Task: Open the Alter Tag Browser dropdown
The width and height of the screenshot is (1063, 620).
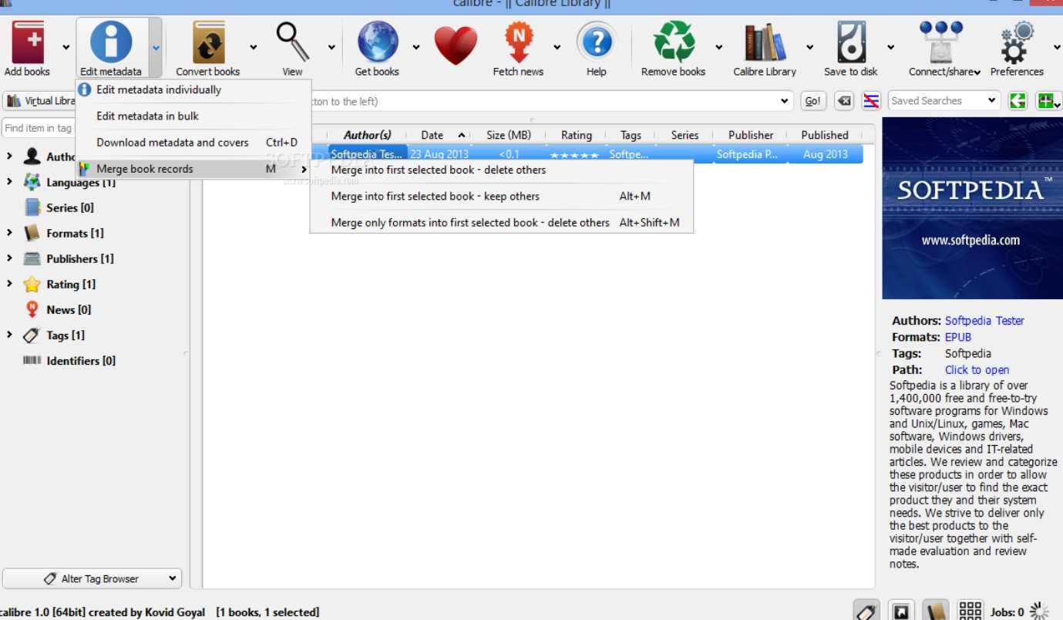Action: 92,578
